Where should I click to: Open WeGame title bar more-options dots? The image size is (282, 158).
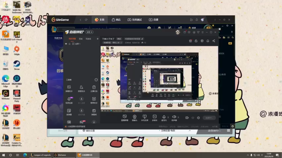click(215, 20)
